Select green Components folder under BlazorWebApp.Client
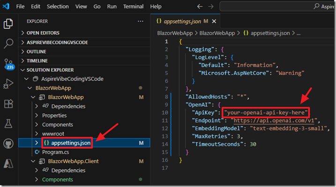Viewport: 336px width, 187px height. coord(58,180)
